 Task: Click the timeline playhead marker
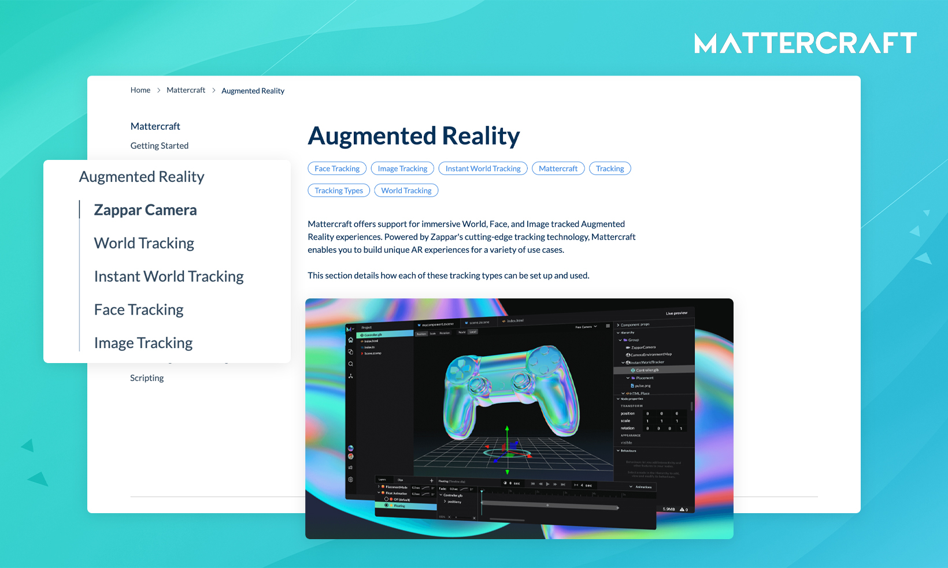tap(482, 492)
